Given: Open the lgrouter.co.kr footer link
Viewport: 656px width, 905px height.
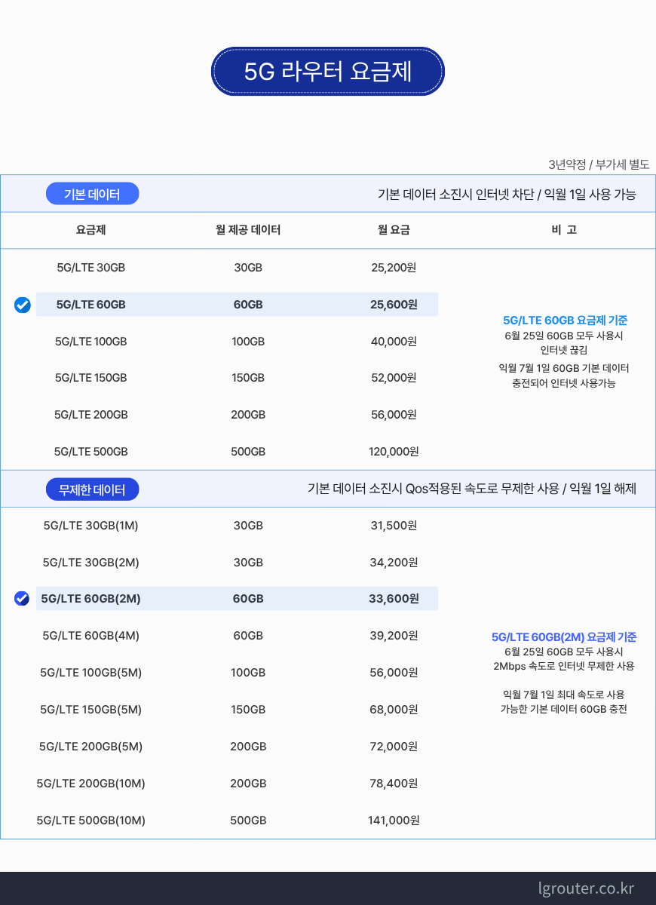Looking at the screenshot, I should click(586, 888).
